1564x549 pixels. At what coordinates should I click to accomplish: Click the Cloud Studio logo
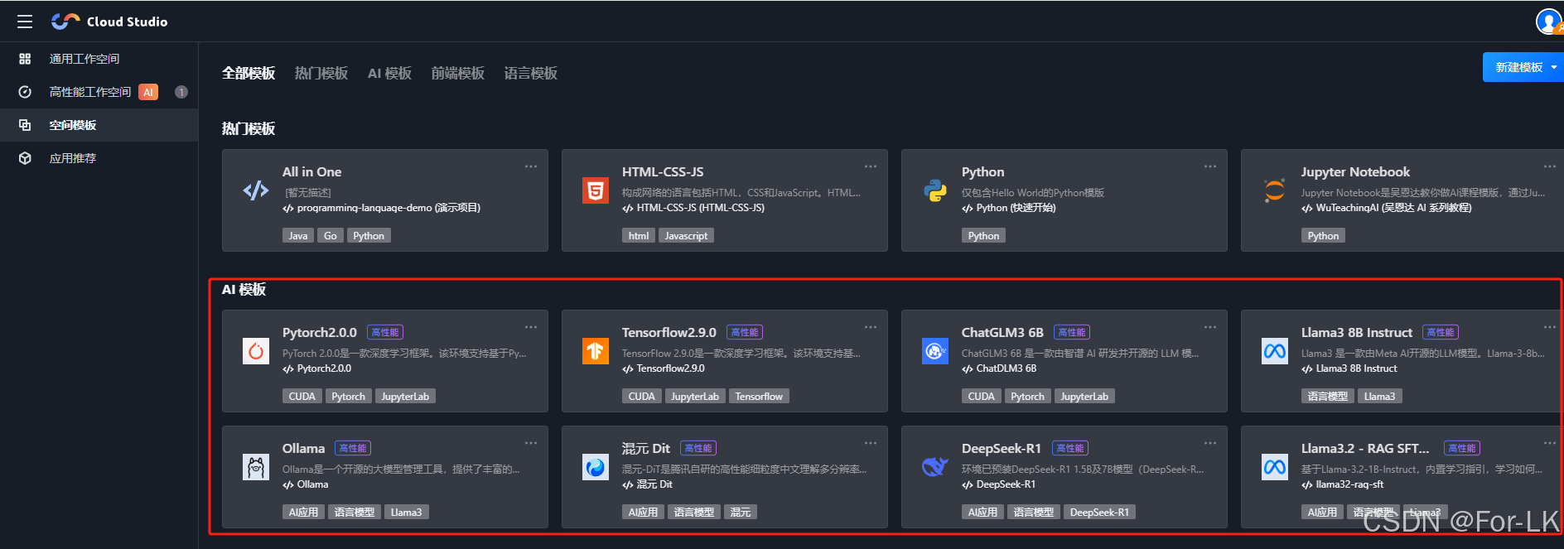pyautogui.click(x=109, y=22)
